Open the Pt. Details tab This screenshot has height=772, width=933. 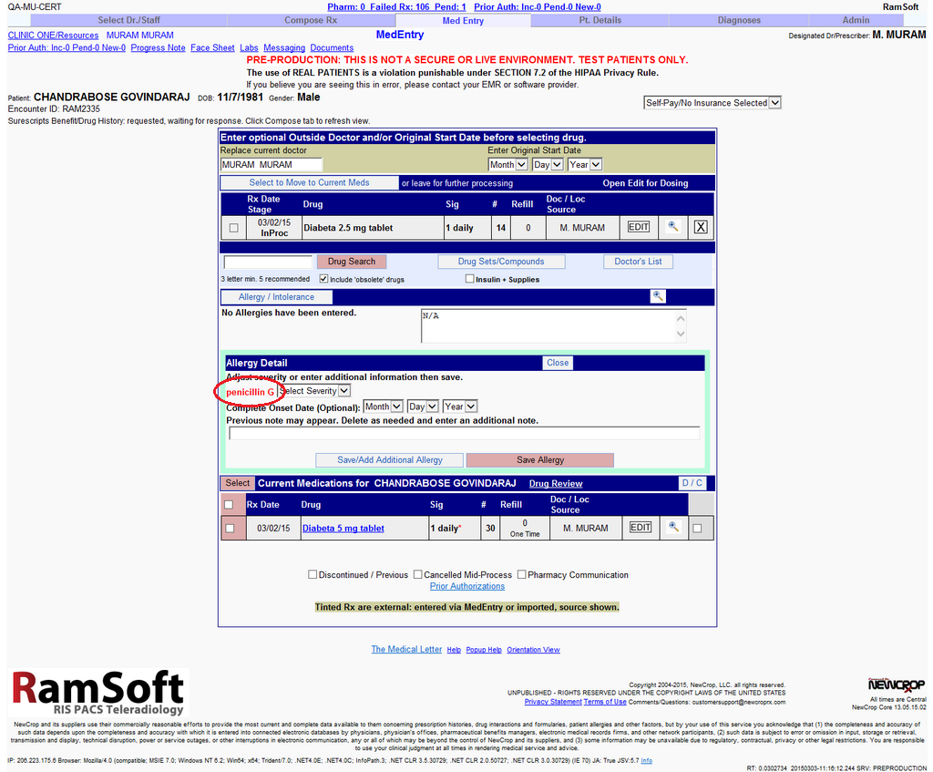tap(600, 20)
